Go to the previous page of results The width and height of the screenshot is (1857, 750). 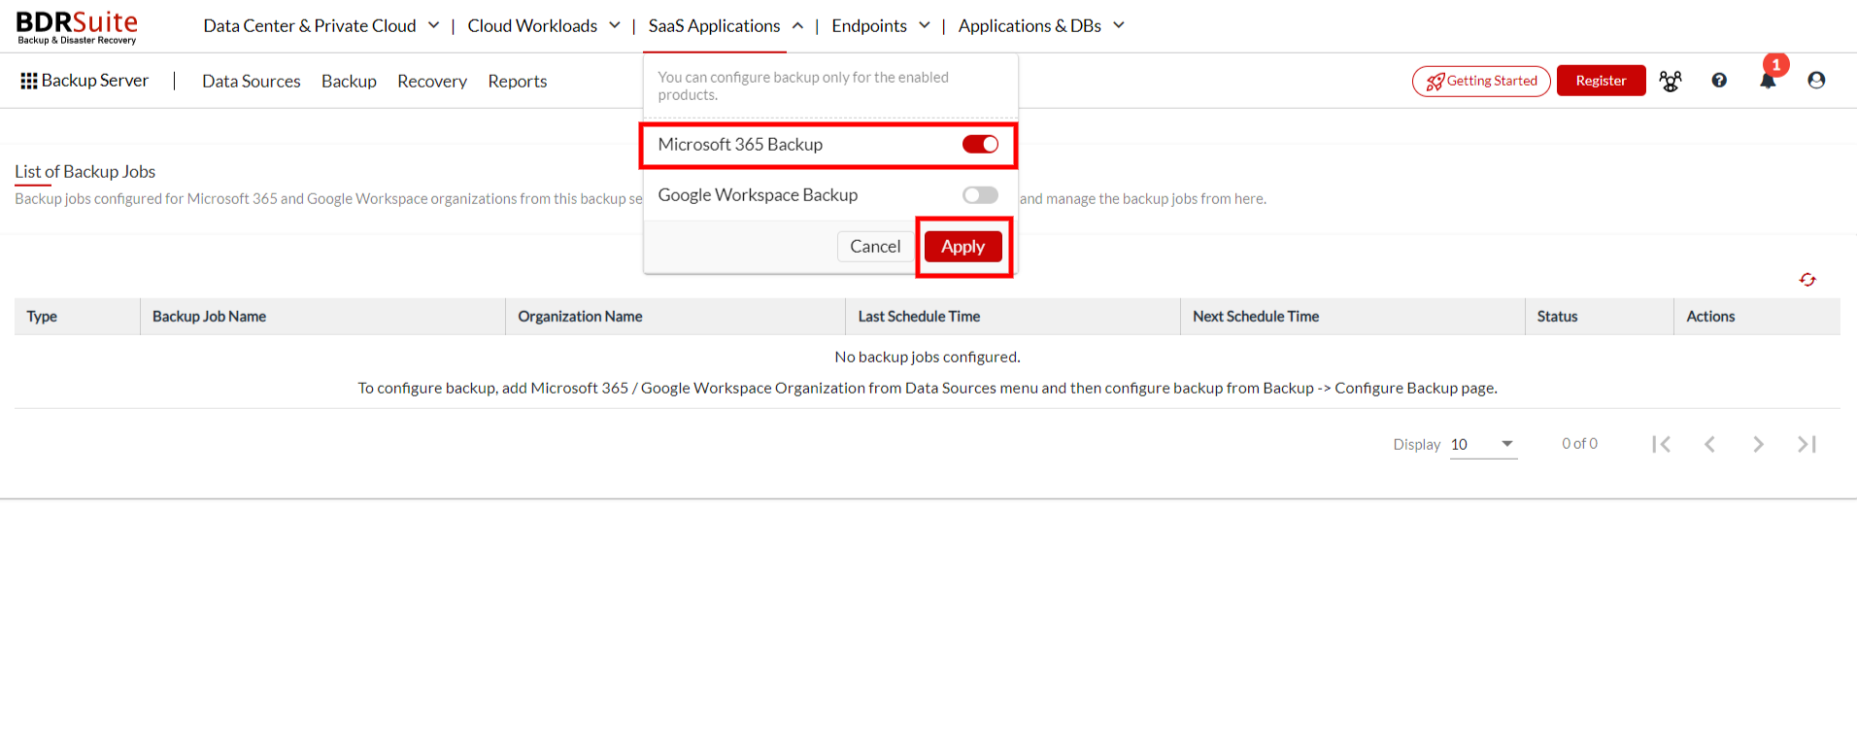coord(1710,444)
